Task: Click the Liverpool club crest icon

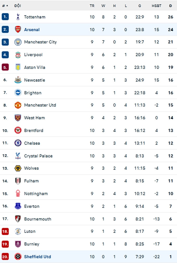Action: pos(18,55)
